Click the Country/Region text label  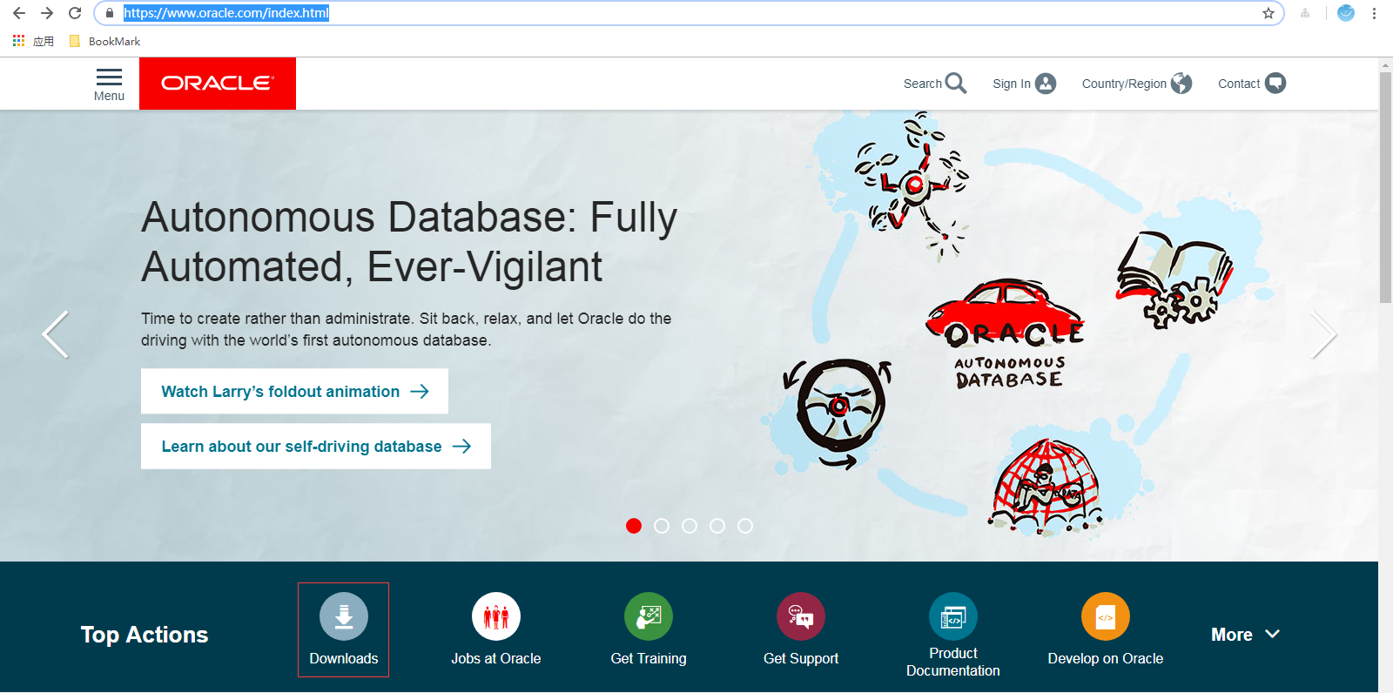click(x=1124, y=84)
